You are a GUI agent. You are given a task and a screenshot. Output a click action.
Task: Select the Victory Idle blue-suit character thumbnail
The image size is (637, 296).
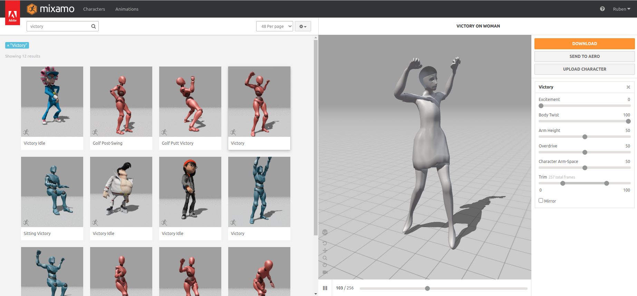tap(52, 102)
